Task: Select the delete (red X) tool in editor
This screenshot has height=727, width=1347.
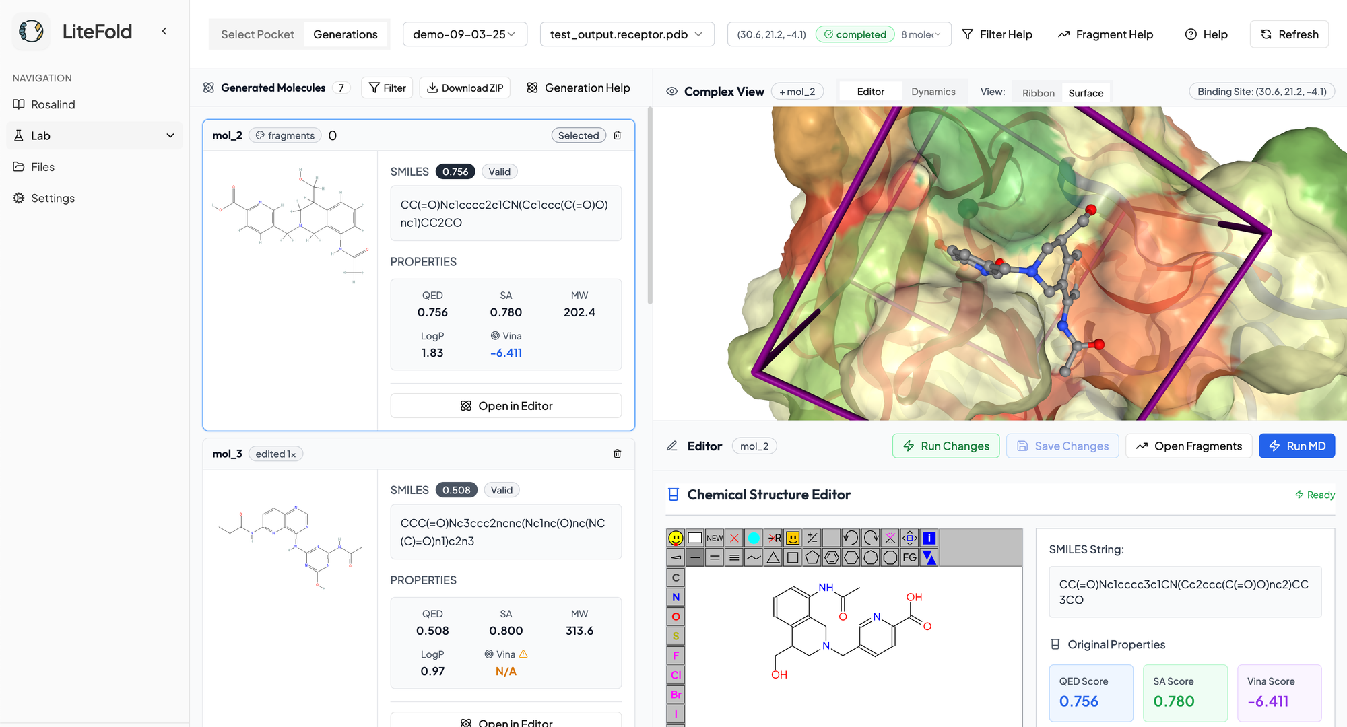Action: [x=734, y=539]
